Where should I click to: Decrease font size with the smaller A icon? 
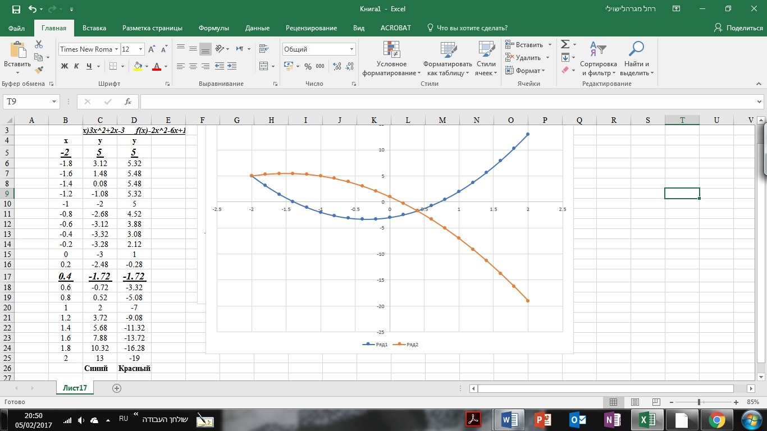[x=163, y=49]
